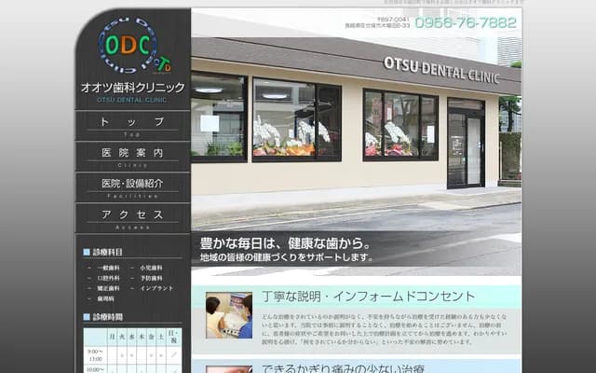Click the オオツ歯科クリニック site title
Image resolution: width=596 pixels, height=373 pixels.
[x=132, y=88]
